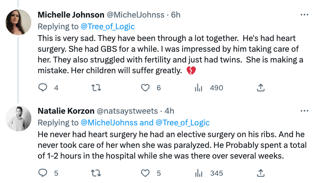Open more options for Natalie Korzon's tweet
The height and width of the screenshot is (183, 315).
tap(304, 111)
